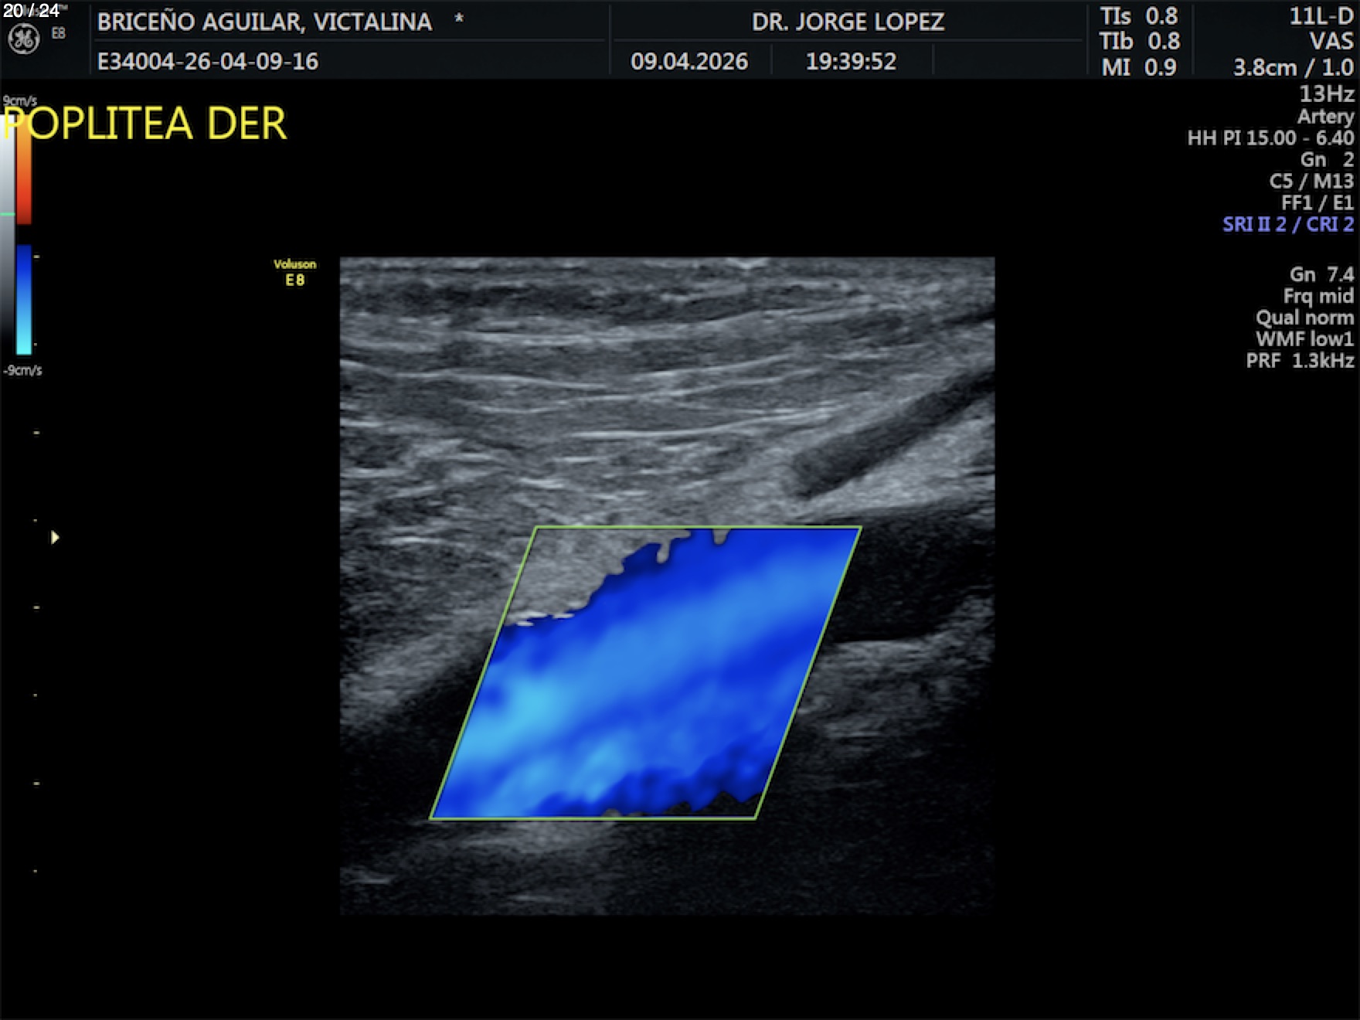Click the Frq mid setting

pos(1317,296)
